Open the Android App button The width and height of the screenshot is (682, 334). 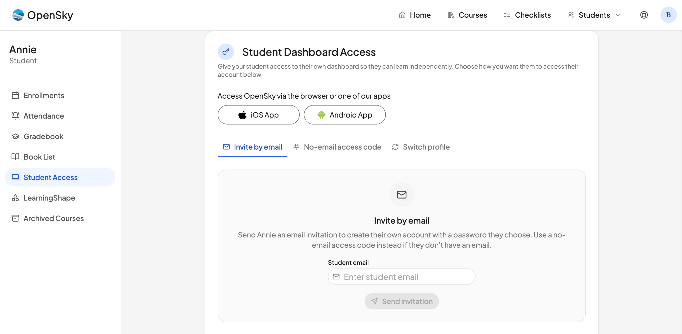pos(344,115)
